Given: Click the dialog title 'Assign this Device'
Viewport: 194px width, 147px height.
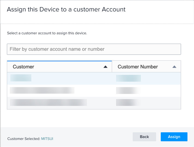Looking at the screenshot, I should click(66, 10).
